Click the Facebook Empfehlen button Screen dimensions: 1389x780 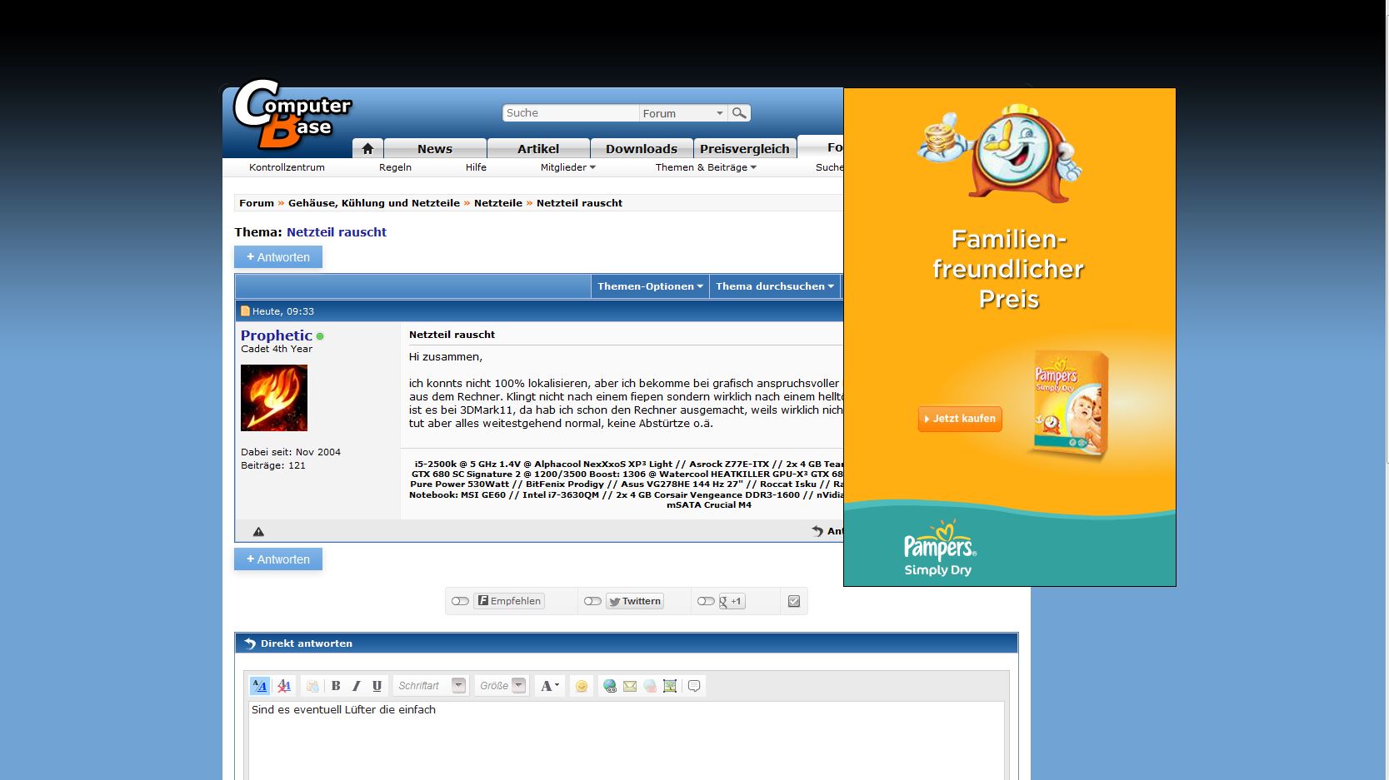pos(509,601)
